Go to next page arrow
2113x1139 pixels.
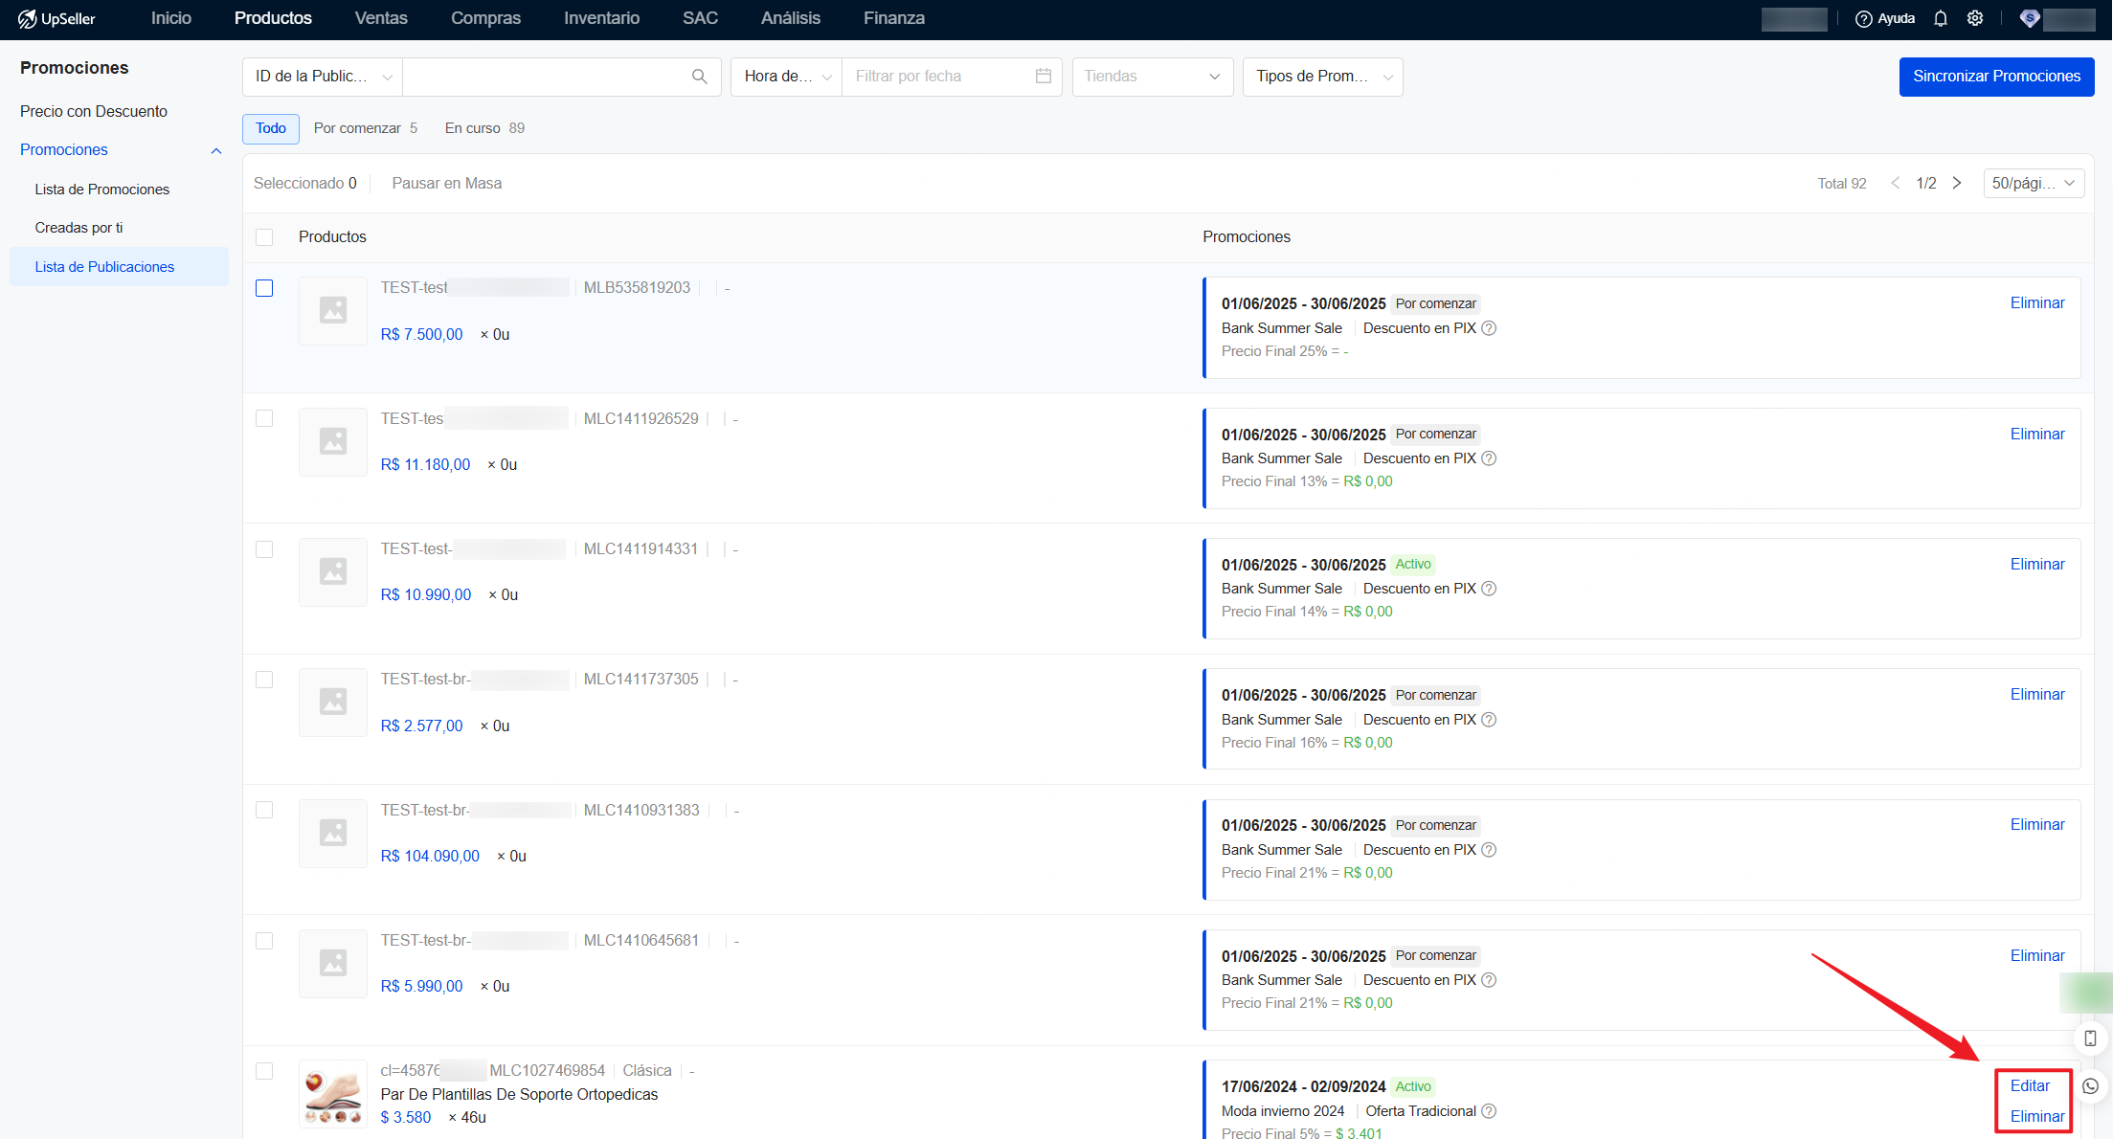tap(1957, 183)
